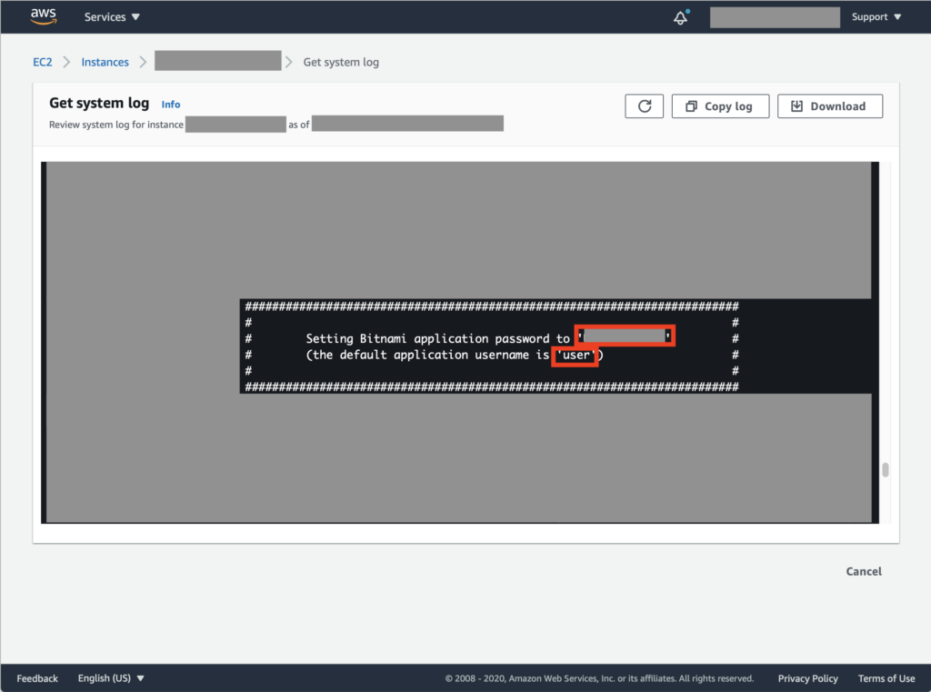Open the Feedback link in footer
931x692 pixels.
pos(37,678)
